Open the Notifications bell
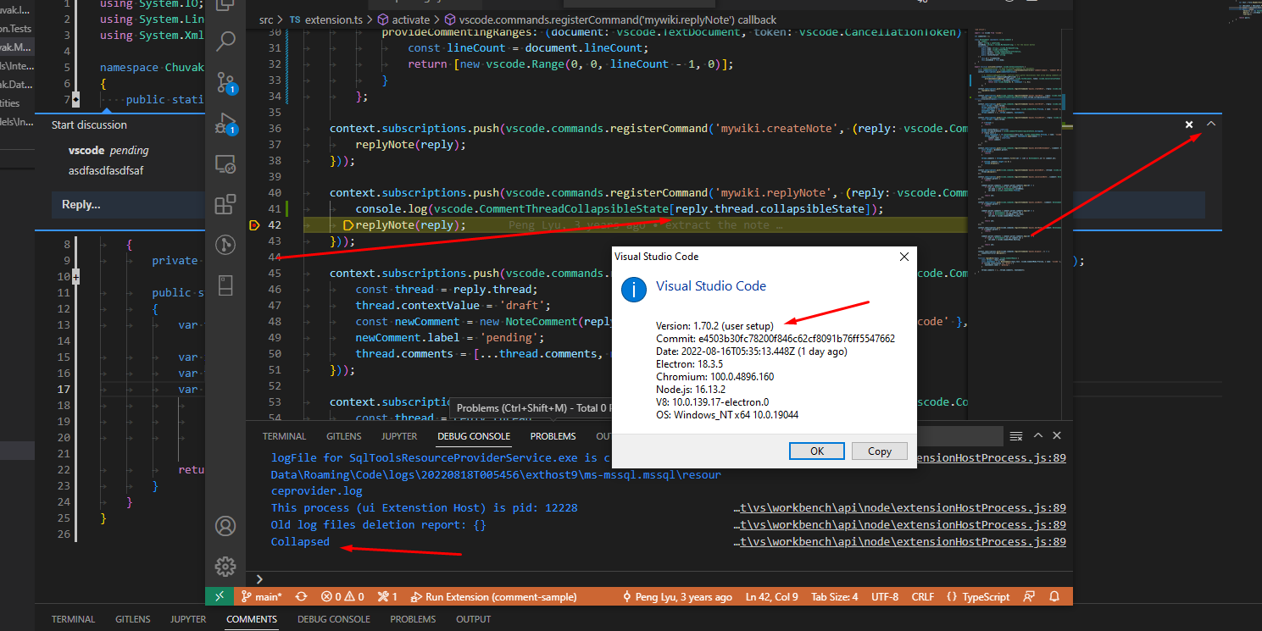 click(x=1054, y=596)
